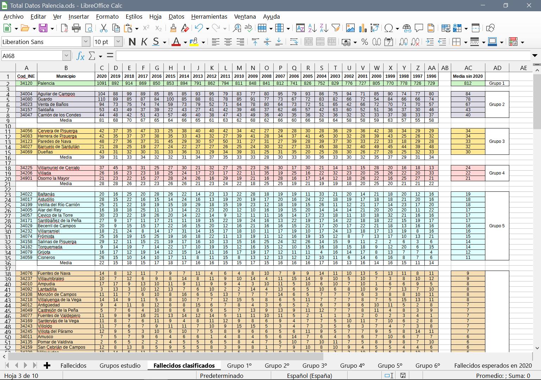
Task: Click the Predeterminado page style
Action: click(222, 376)
